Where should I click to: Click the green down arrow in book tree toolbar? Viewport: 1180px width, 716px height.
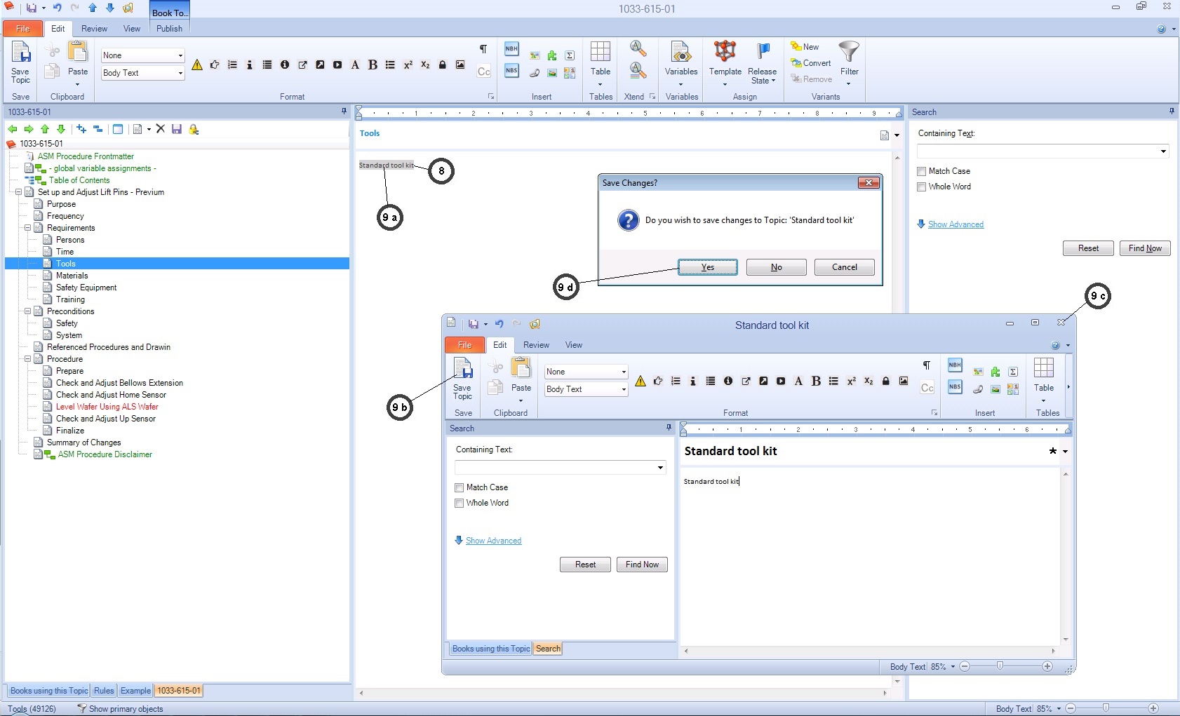coord(61,129)
